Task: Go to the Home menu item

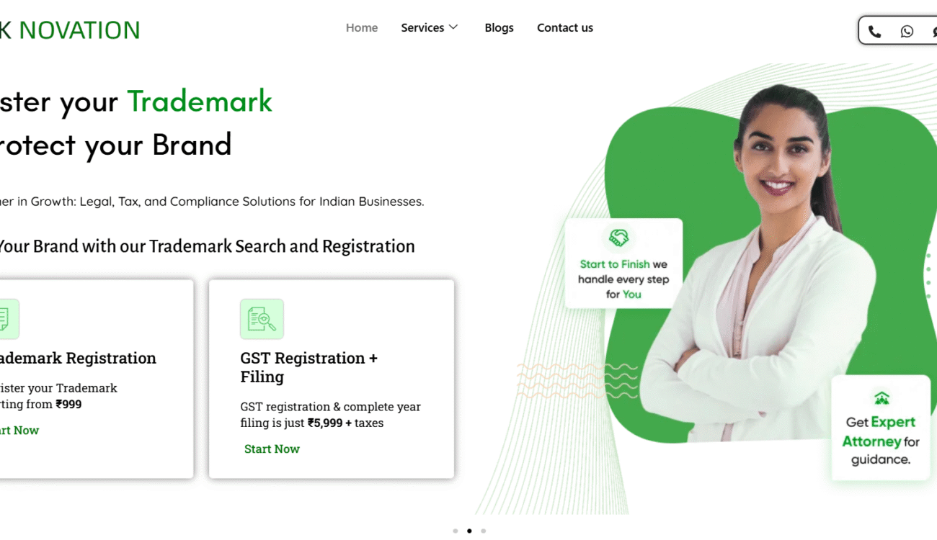Action: pos(362,27)
